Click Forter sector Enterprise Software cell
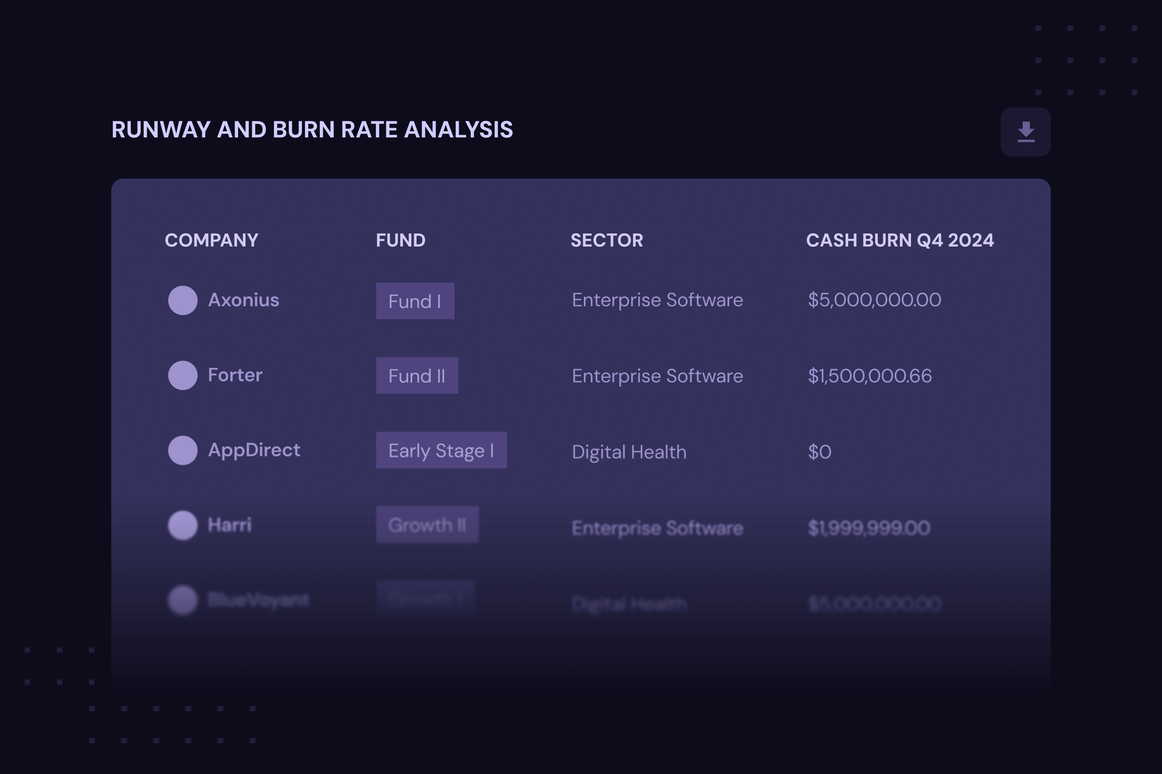This screenshot has height=774, width=1162. tap(657, 376)
